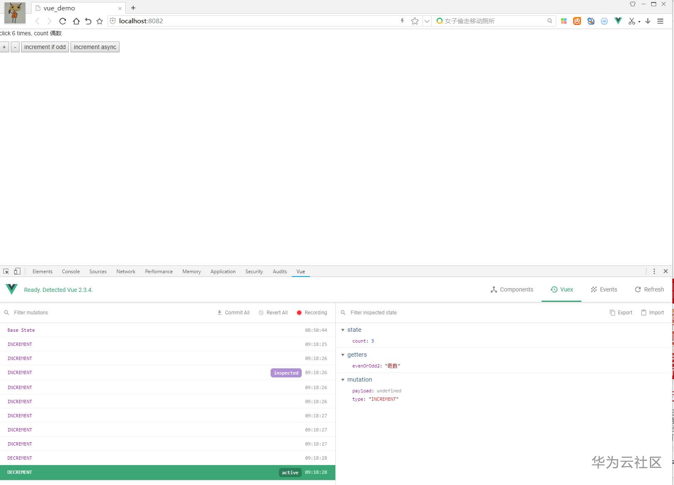
Task: Click the Export state button
Action: click(x=621, y=313)
